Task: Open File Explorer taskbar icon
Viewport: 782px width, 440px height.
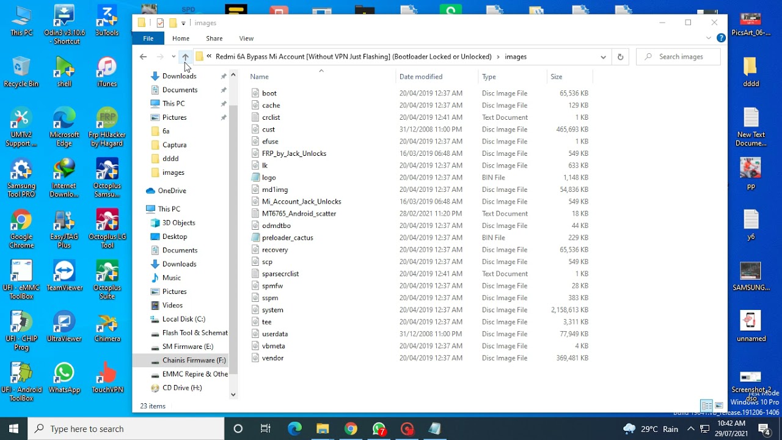Action: [x=323, y=428]
